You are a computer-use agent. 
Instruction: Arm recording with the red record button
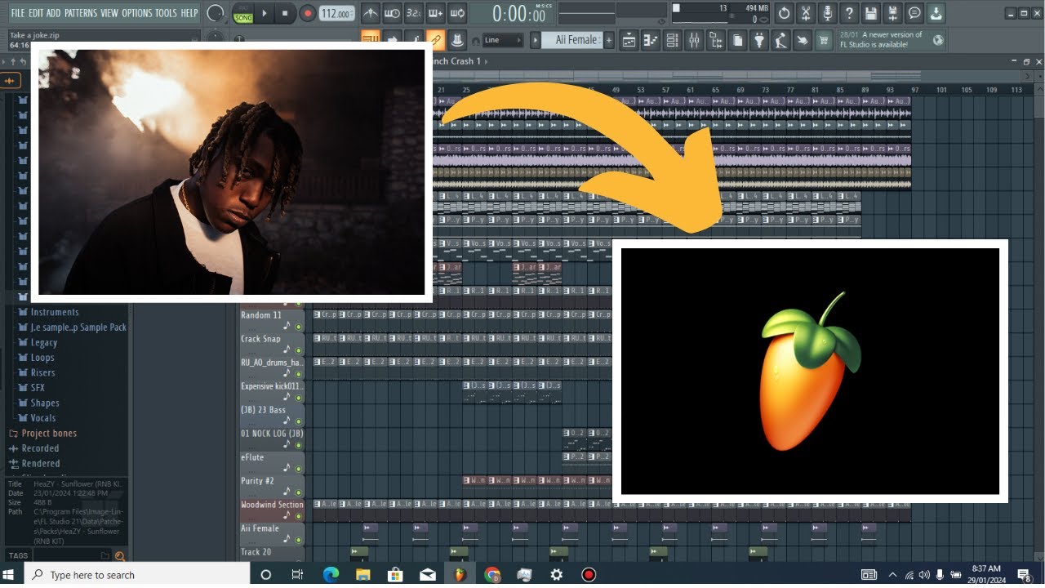(308, 13)
